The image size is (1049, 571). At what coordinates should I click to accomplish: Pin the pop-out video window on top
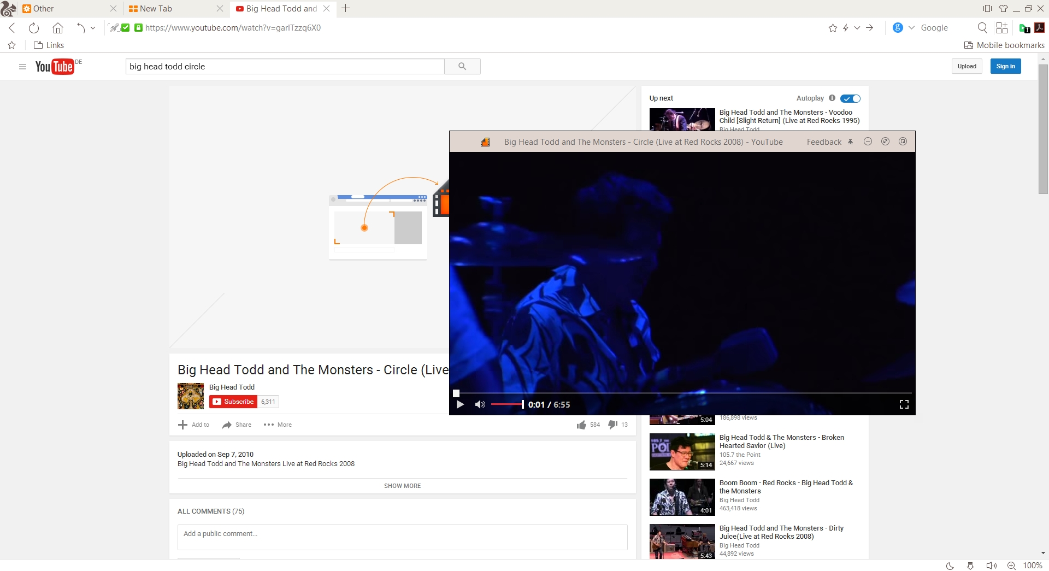850,142
